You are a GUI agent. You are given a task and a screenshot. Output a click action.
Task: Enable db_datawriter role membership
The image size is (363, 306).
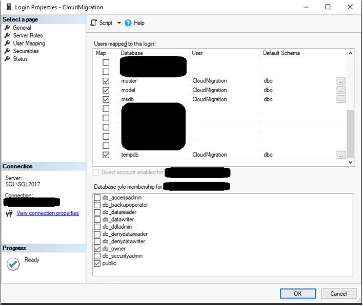(97, 220)
